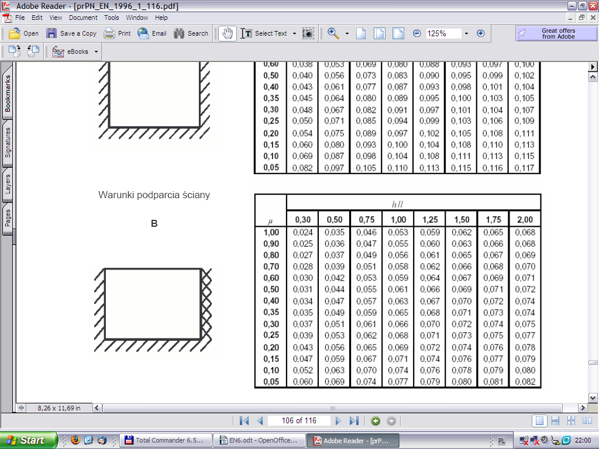Viewport: 599px width, 449px height.
Task: Click the zoom percentage field 125%
Action: coord(443,33)
